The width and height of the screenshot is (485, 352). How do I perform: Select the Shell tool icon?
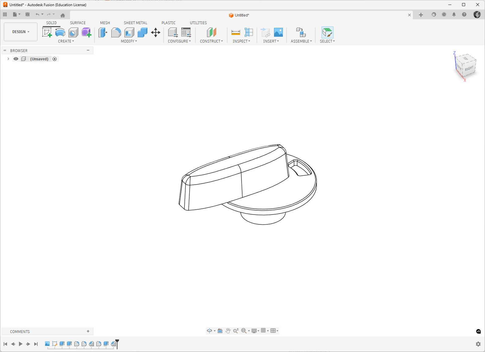[129, 32]
